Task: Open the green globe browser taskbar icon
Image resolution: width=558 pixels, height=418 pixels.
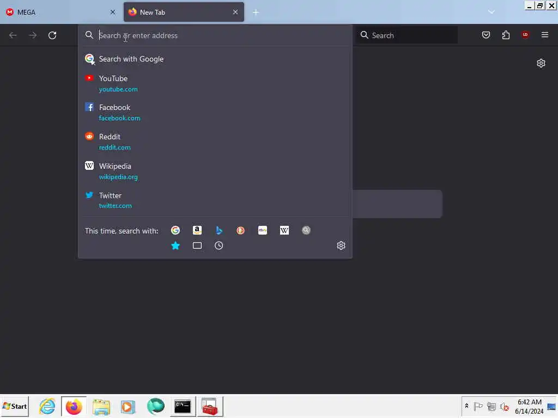Action: coord(155,406)
